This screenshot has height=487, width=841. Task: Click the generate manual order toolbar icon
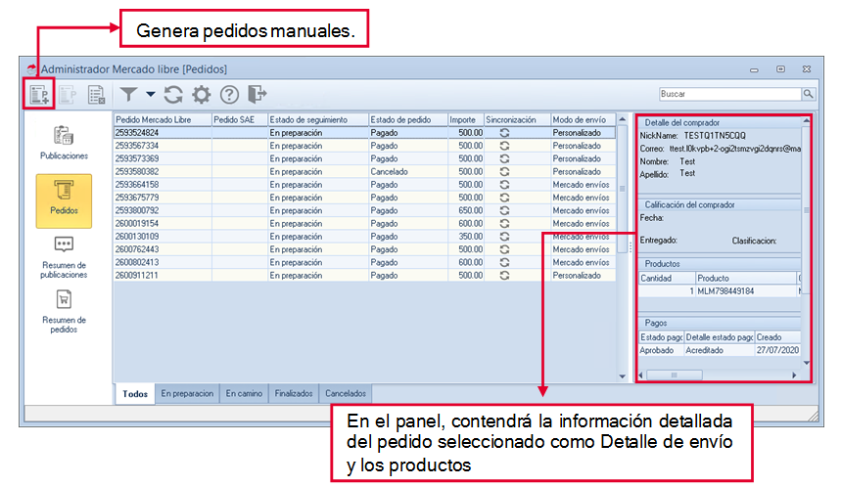[x=39, y=95]
